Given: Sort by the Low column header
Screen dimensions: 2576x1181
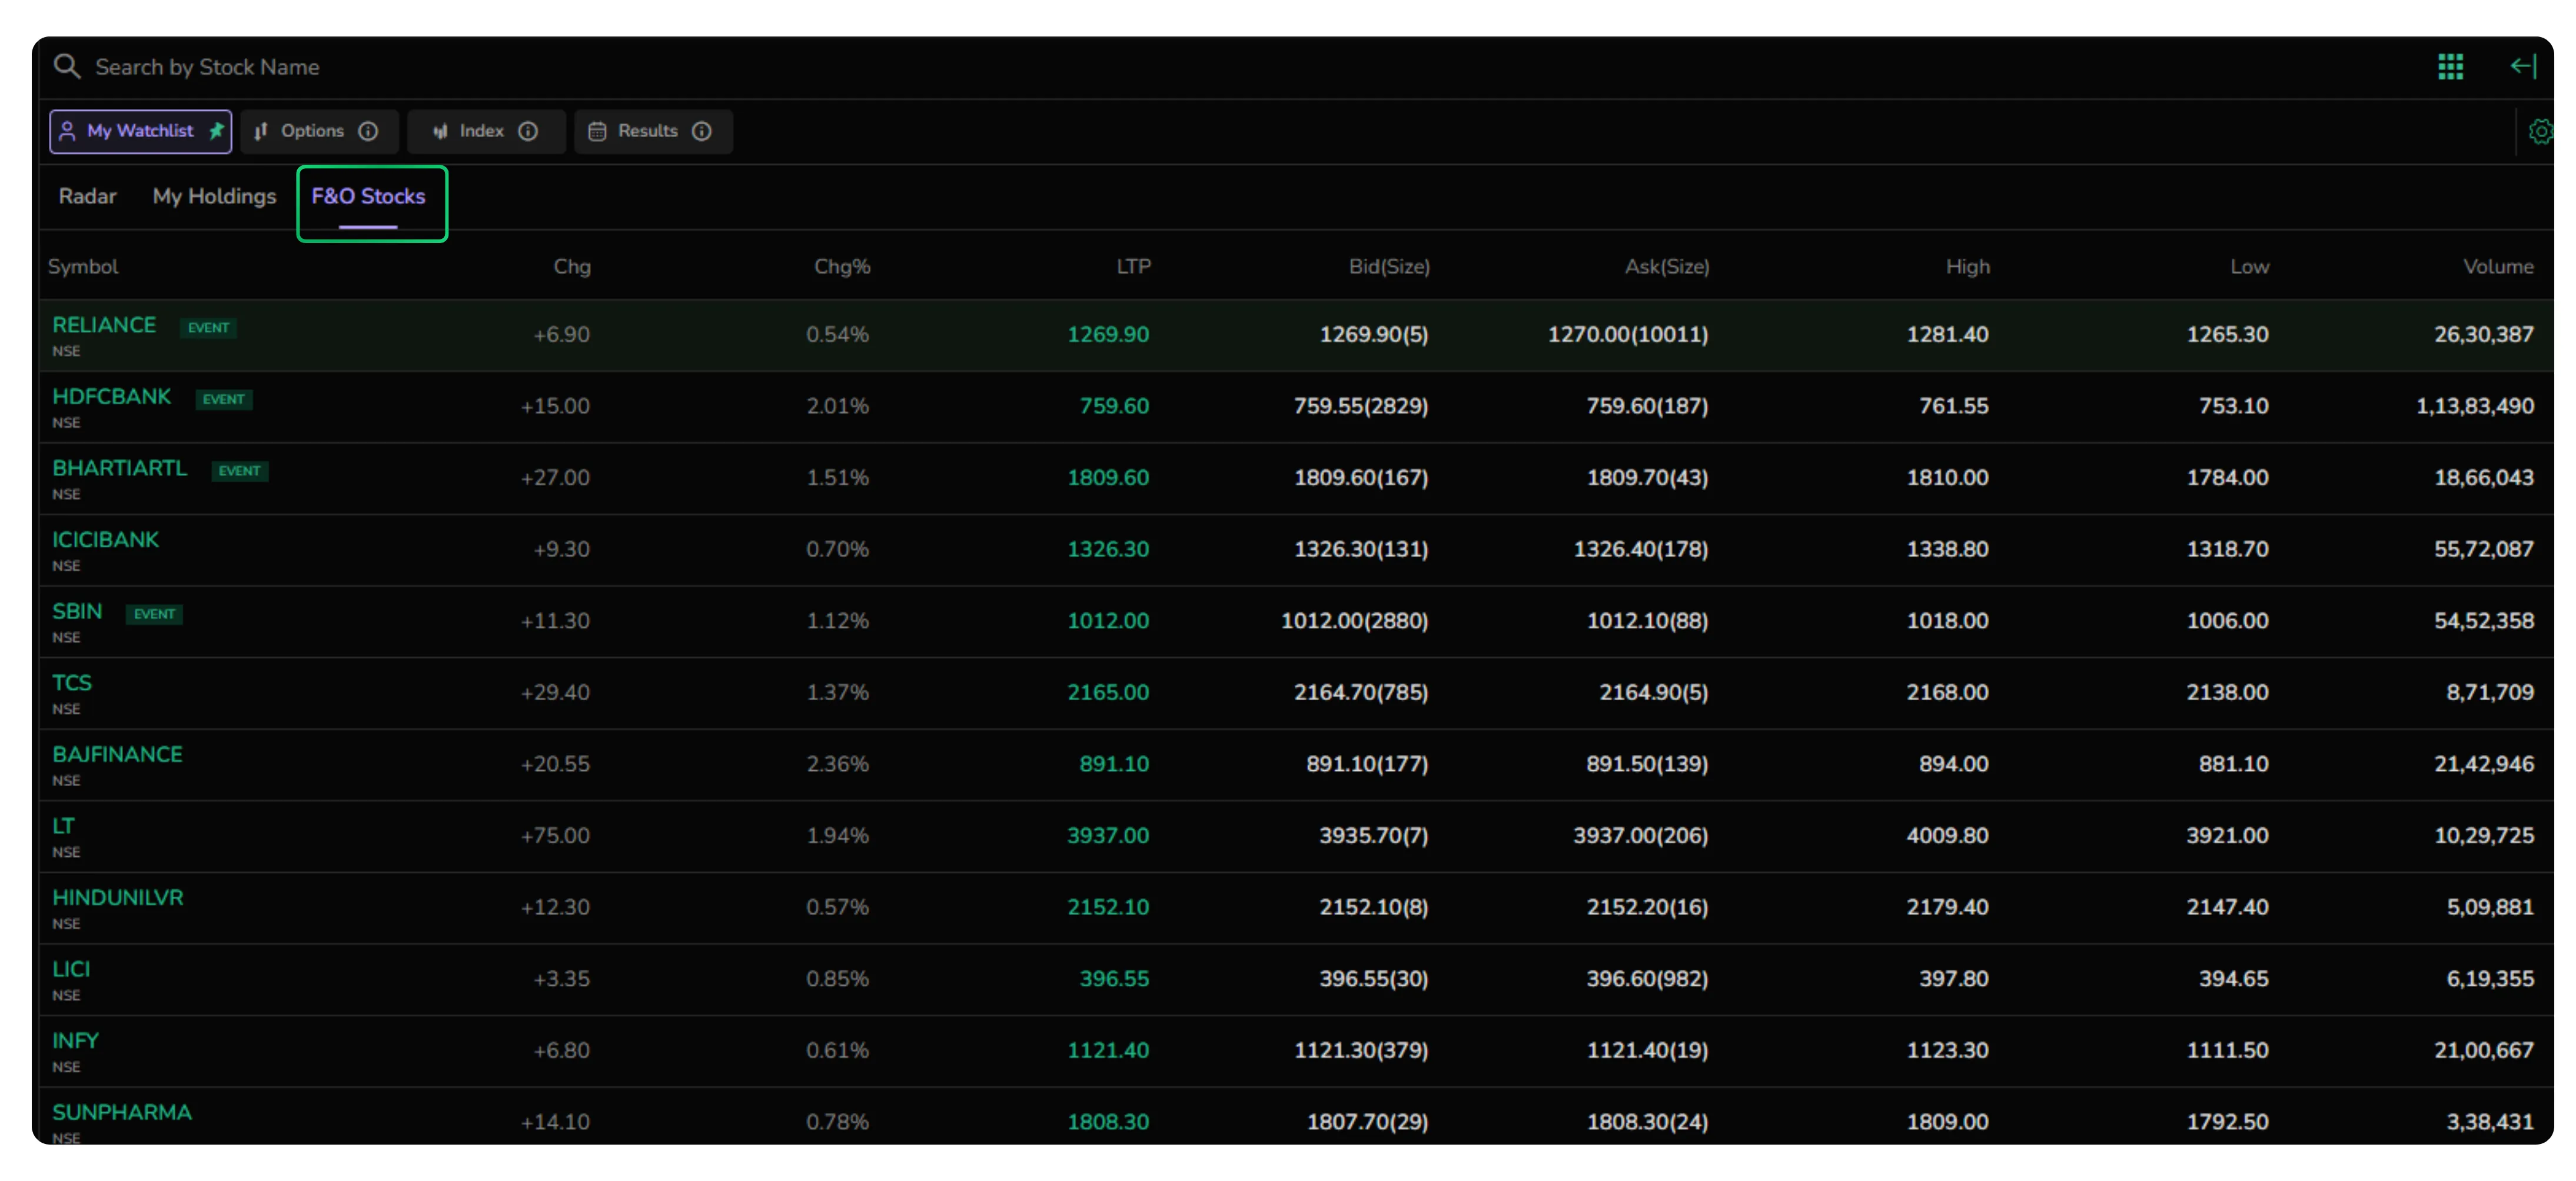Looking at the screenshot, I should 2249,266.
